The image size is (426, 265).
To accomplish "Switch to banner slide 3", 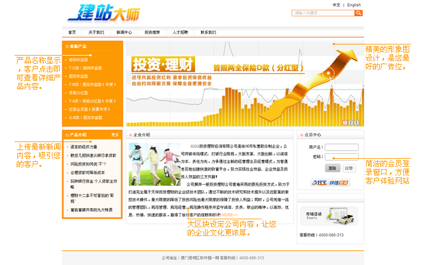I will click(x=356, y=122).
